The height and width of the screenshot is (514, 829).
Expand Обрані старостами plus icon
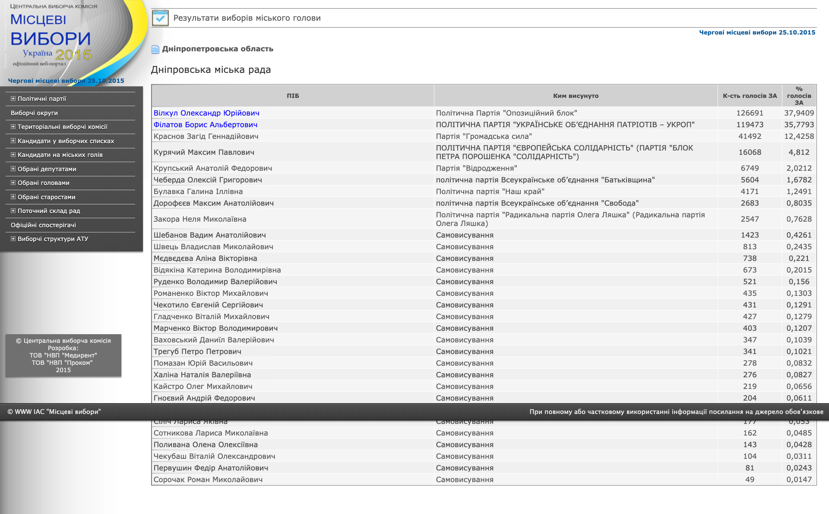[13, 197]
